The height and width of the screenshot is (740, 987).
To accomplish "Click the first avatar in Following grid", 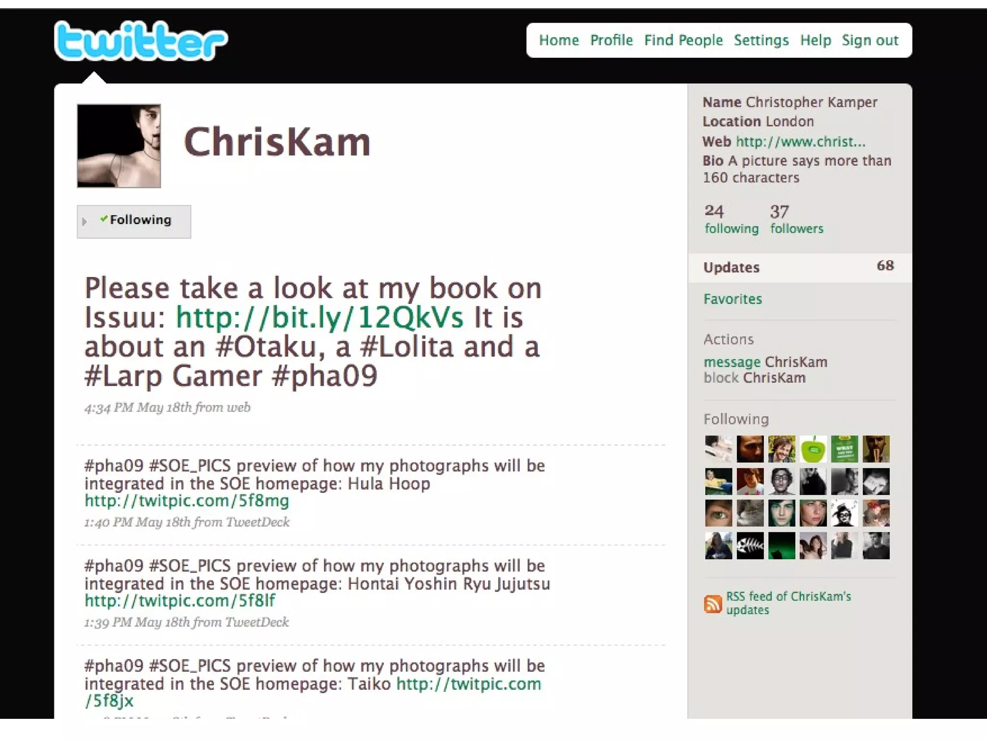I will 719,449.
